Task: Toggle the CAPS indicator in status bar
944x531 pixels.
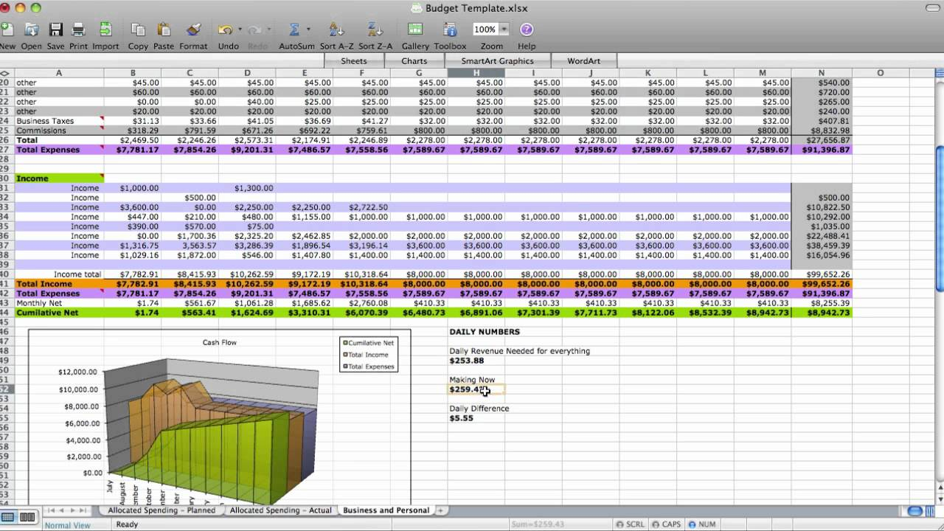Action: (x=666, y=524)
